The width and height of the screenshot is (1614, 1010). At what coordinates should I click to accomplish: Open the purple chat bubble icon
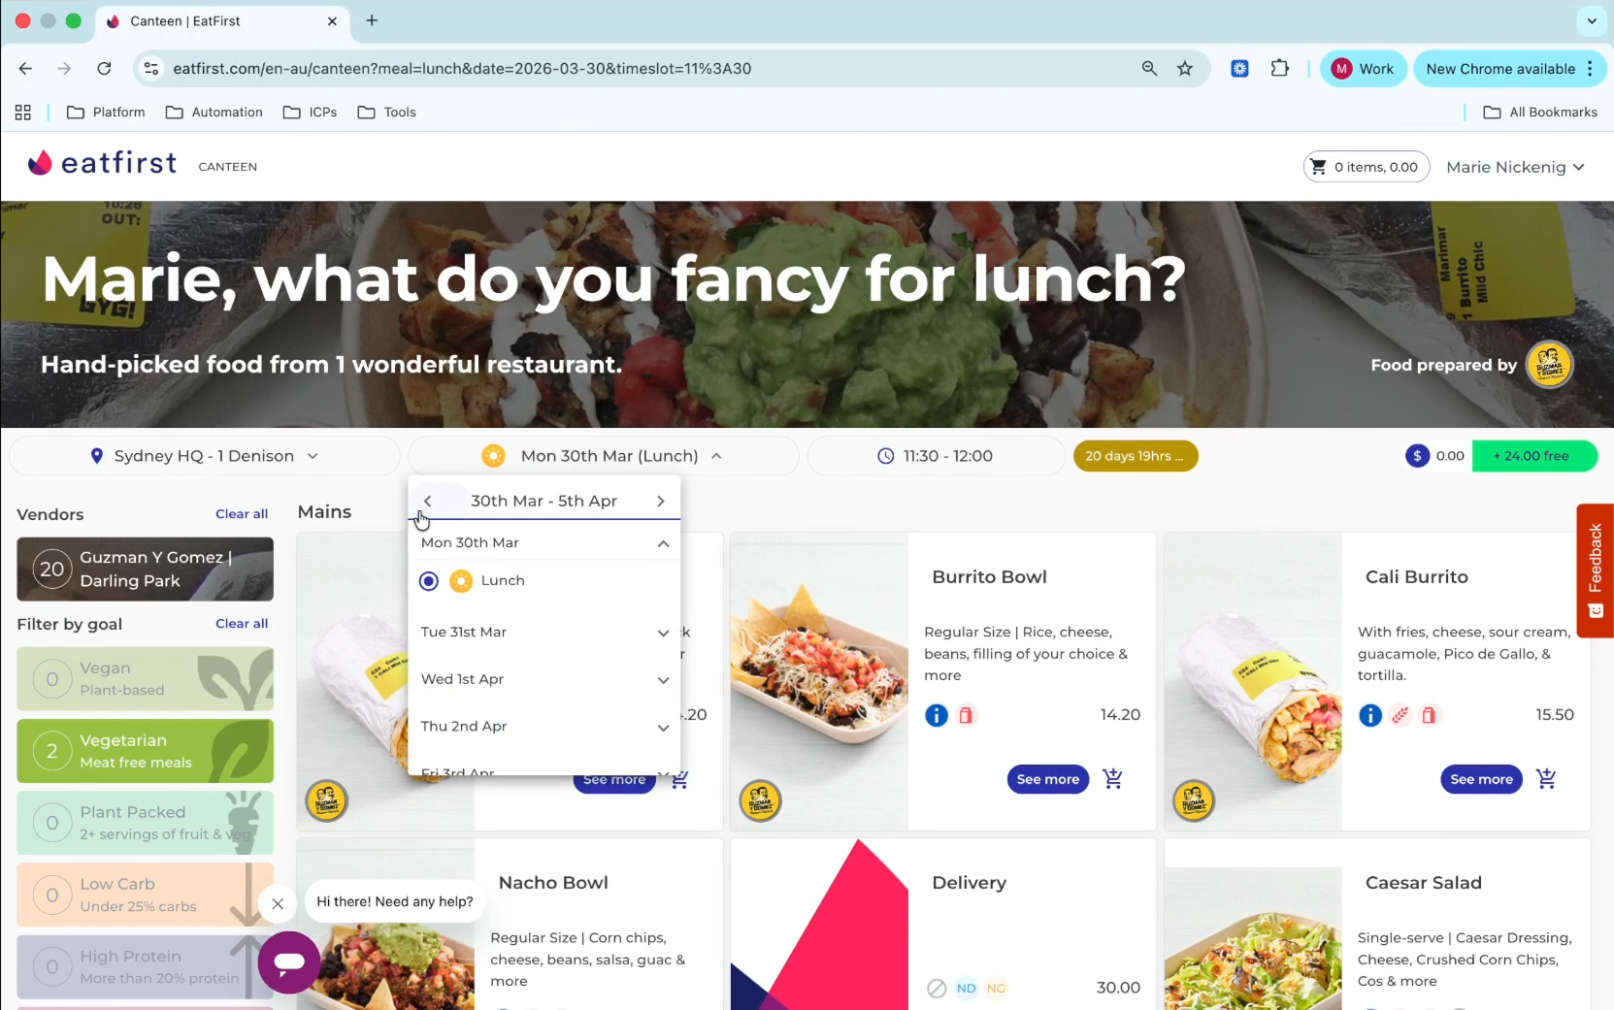click(x=289, y=961)
